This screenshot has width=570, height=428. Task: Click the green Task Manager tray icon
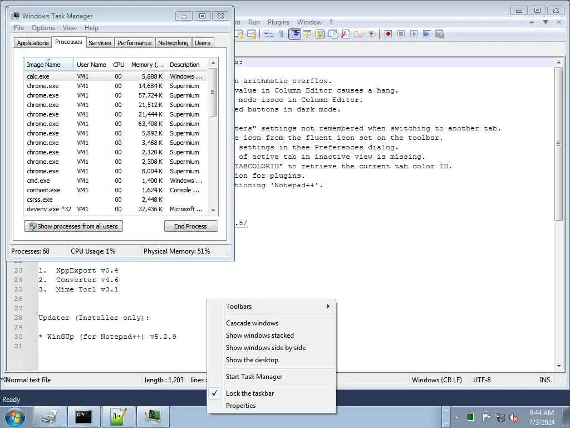pos(470,417)
